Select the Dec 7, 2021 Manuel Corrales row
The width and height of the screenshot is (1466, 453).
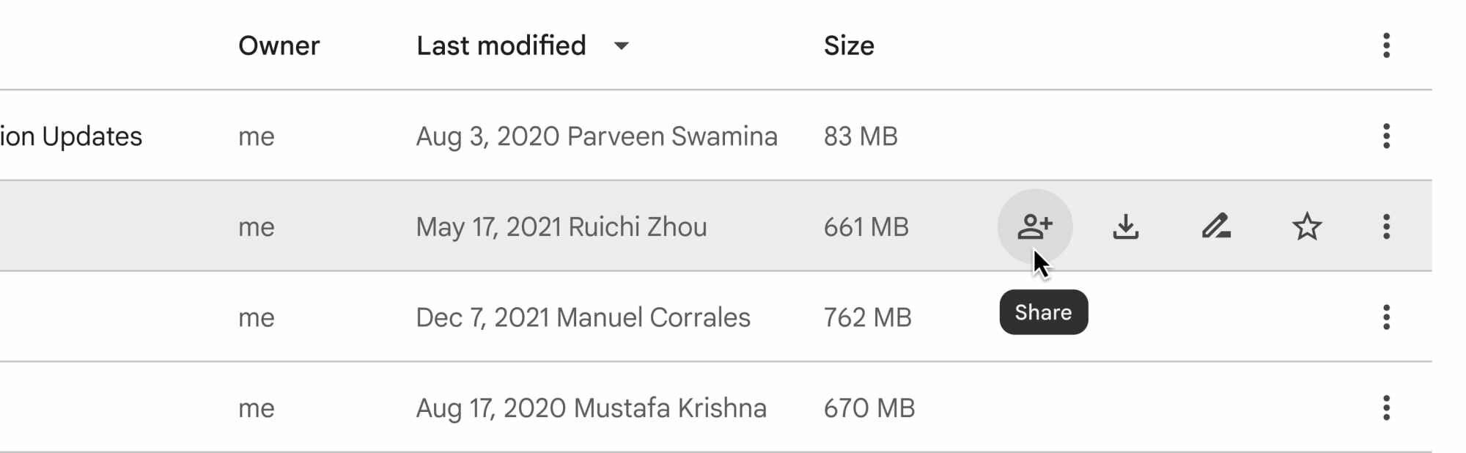[583, 317]
